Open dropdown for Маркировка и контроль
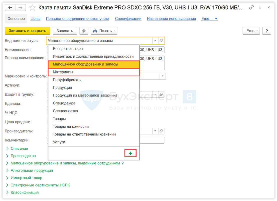The image size is (277, 201). click(x=162, y=76)
